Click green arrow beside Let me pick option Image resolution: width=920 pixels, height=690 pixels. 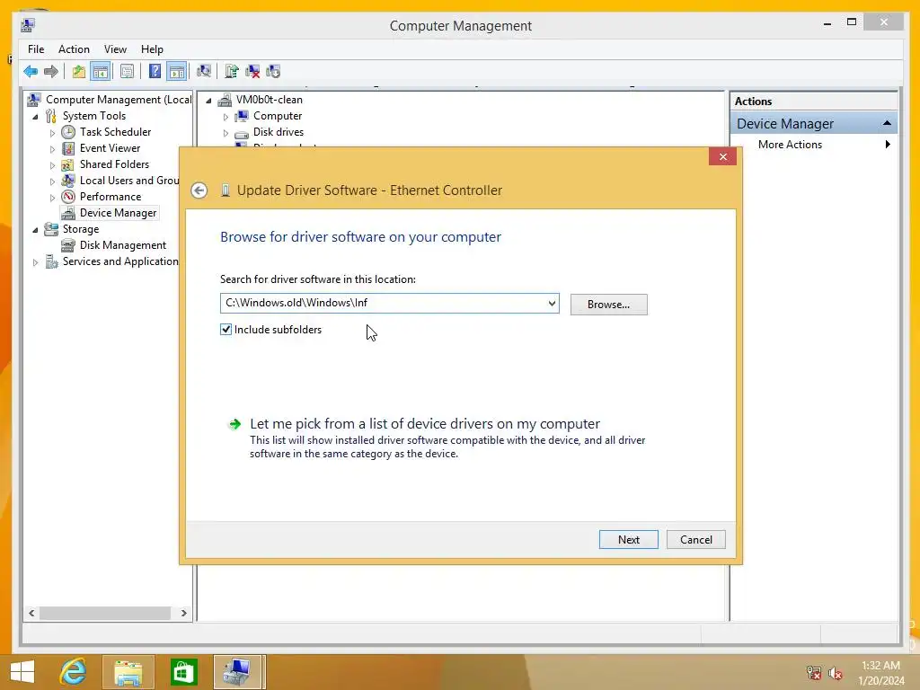click(x=234, y=424)
